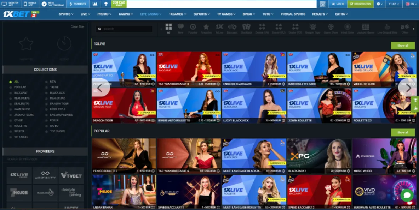Open the live chat bubble icon

click(x=407, y=195)
